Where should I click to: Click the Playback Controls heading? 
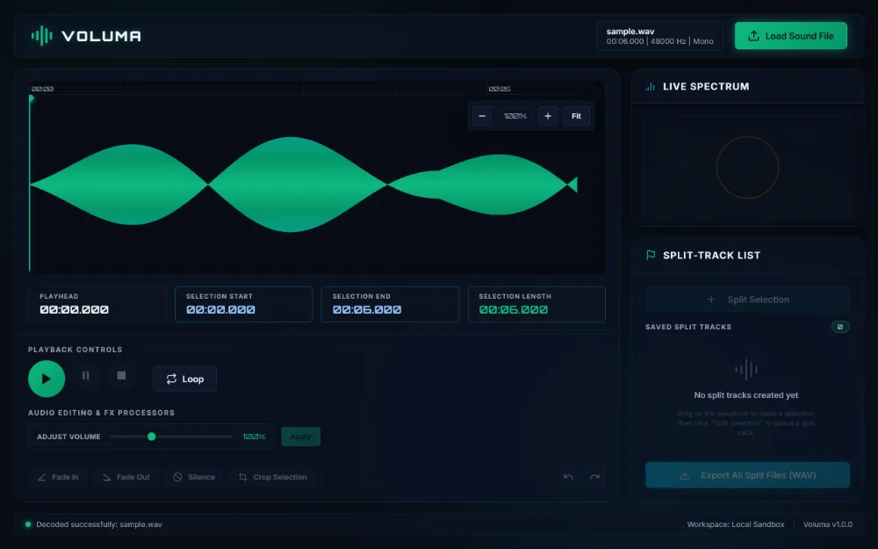[x=75, y=350]
